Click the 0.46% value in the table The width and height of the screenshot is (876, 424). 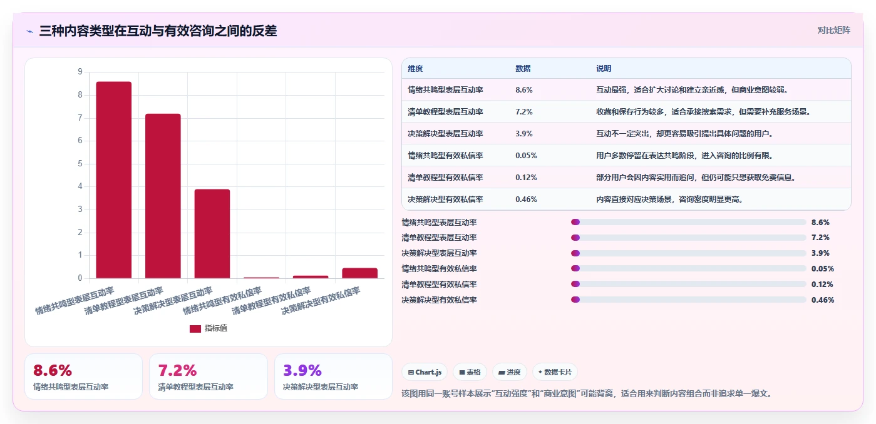(x=526, y=199)
